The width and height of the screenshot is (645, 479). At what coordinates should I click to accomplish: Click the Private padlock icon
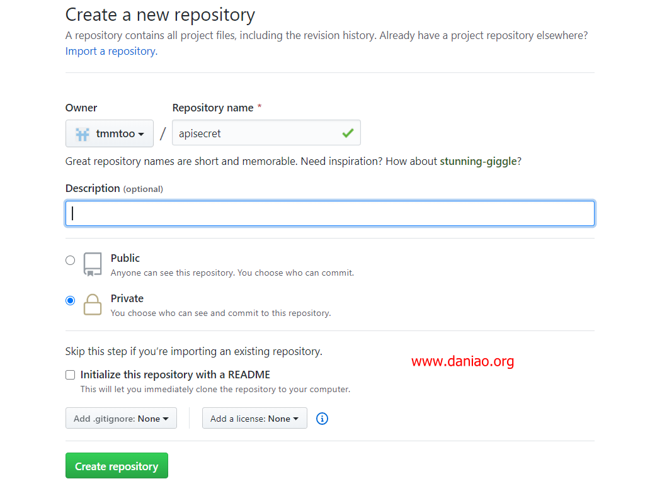pos(93,305)
